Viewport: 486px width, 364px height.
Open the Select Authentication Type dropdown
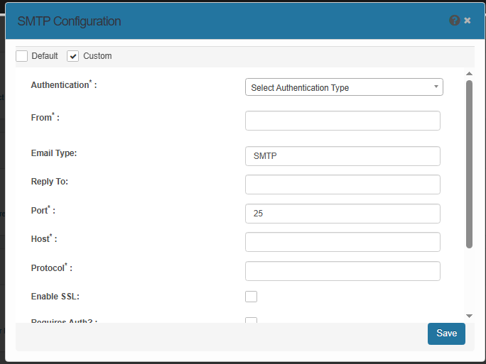coord(343,87)
